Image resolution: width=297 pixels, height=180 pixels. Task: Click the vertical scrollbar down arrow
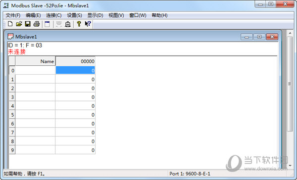tap(290, 166)
